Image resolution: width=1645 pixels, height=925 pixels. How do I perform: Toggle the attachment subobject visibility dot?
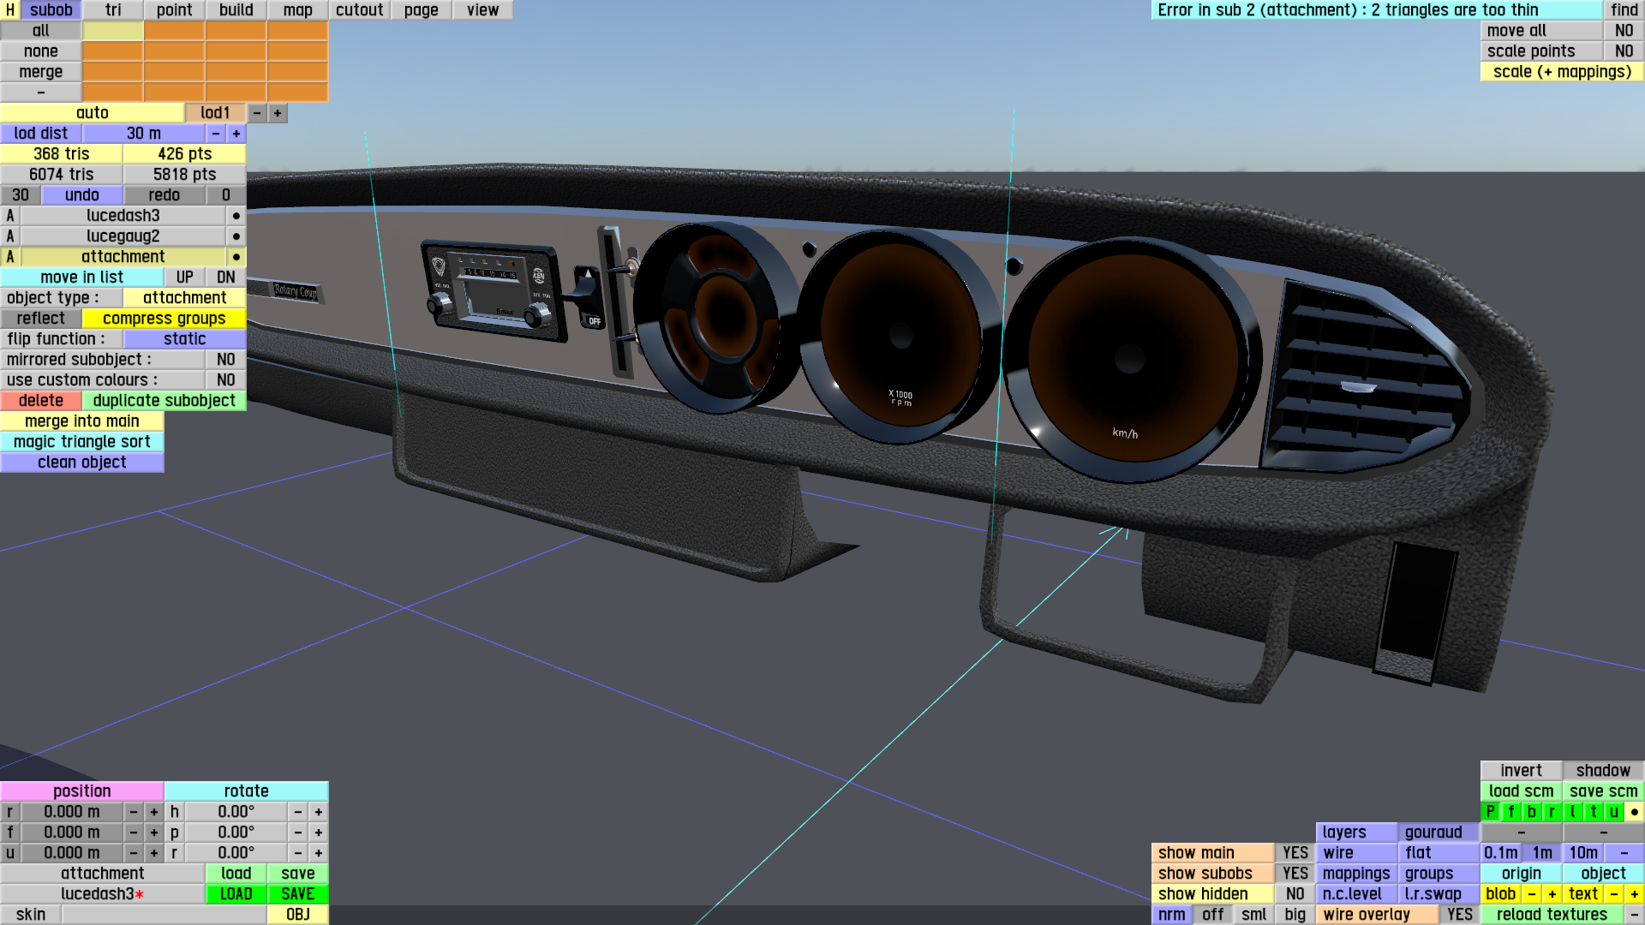236,257
